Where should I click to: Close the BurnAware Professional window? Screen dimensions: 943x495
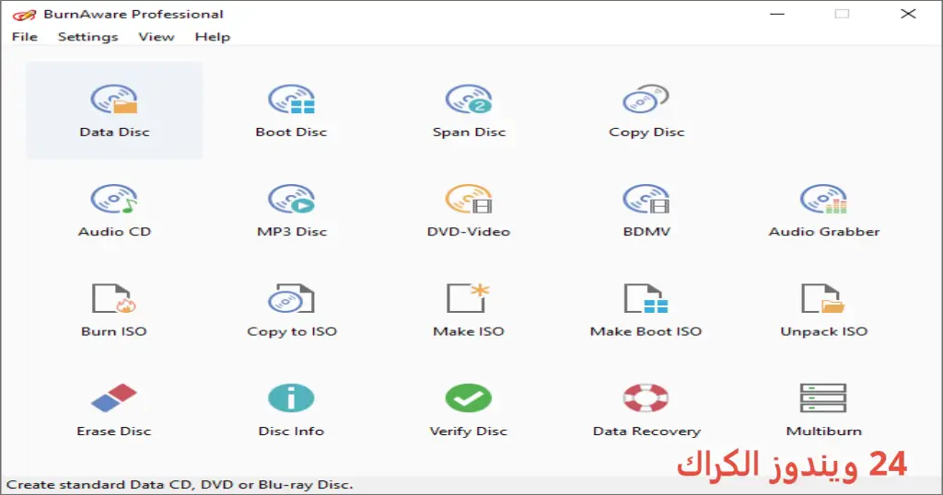tap(908, 14)
